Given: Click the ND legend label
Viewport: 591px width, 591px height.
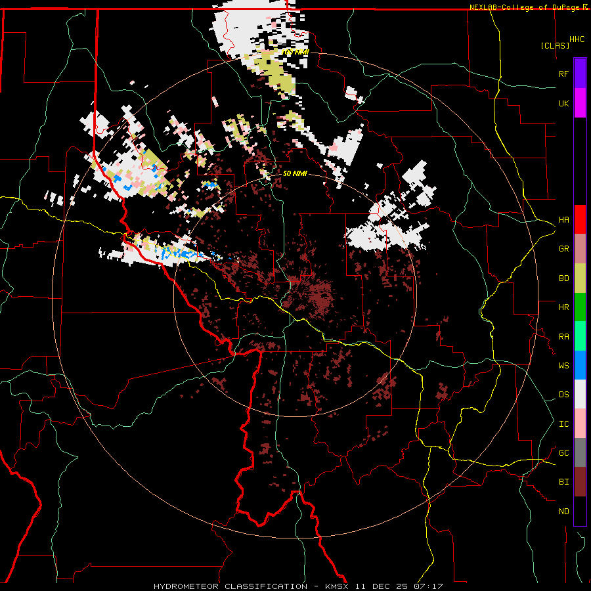Looking at the screenshot, I should [x=563, y=512].
